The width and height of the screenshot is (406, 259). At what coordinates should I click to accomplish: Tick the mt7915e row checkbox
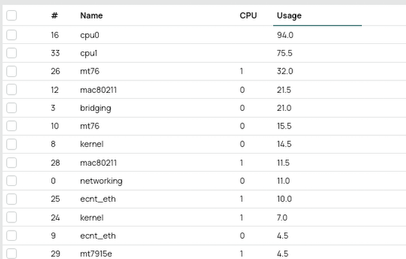click(x=12, y=254)
